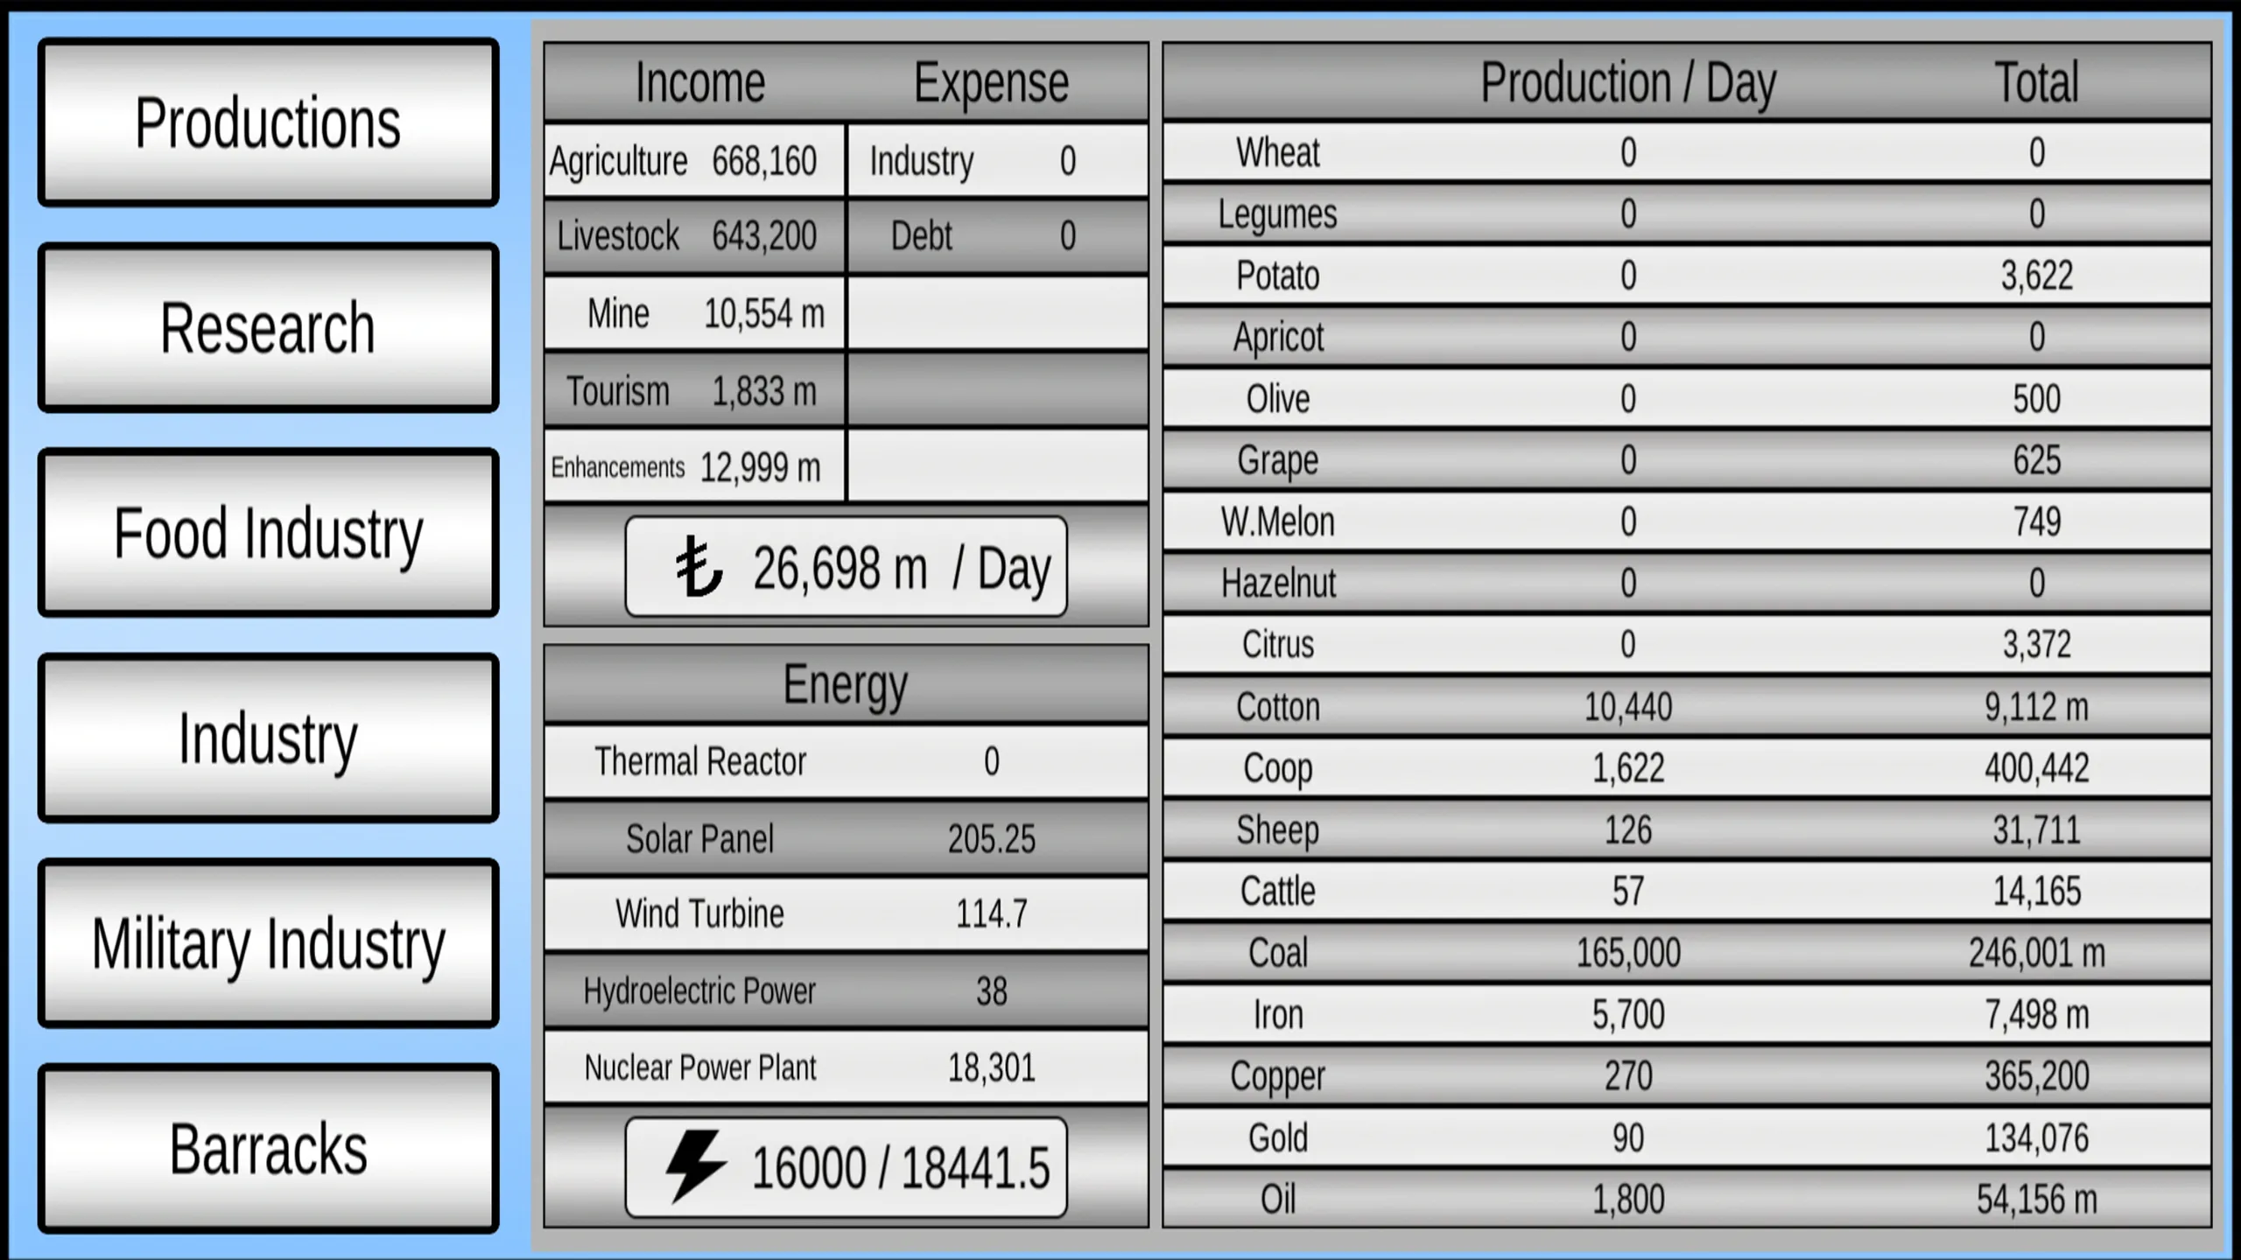Click the Income column header
This screenshot has height=1260, width=2241.
point(700,83)
